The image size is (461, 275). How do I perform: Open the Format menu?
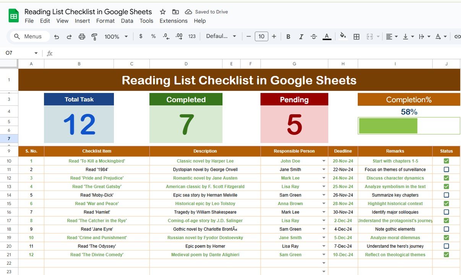tap(106, 21)
